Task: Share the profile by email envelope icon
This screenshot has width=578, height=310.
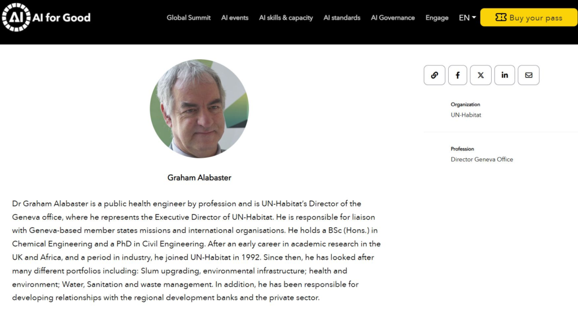Action: 528,75
